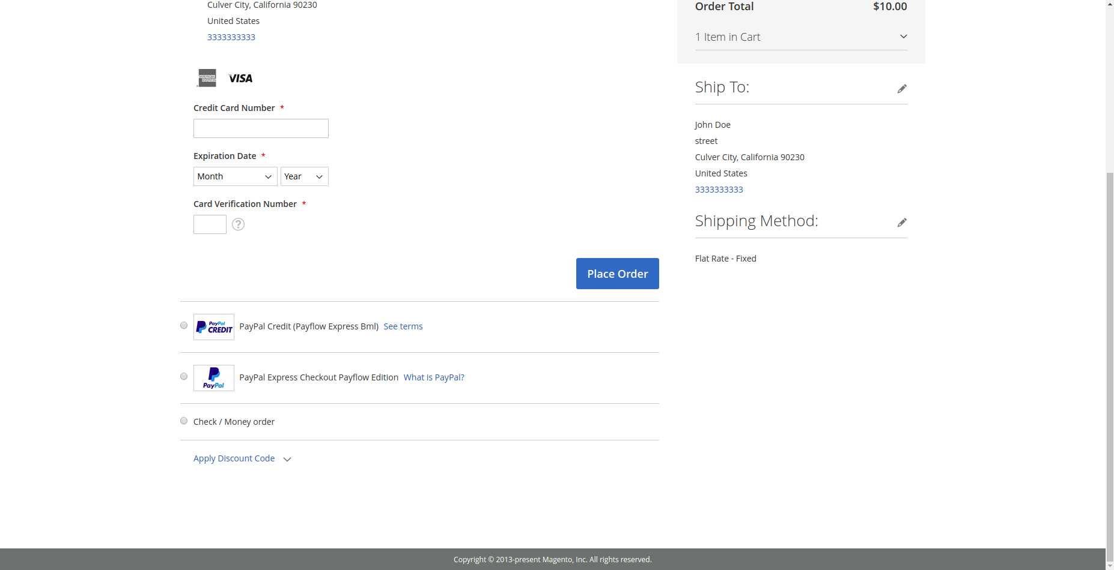Screen dimensions: 1114x570
Task: Click the Shipping Method heading
Action: click(756, 221)
